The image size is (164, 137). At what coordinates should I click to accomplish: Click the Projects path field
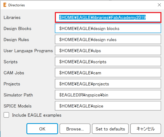[x=108, y=84]
